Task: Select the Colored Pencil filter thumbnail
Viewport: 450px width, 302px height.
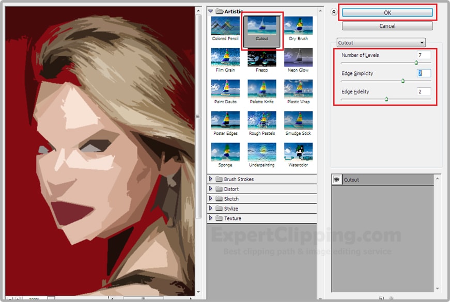Action: click(225, 26)
